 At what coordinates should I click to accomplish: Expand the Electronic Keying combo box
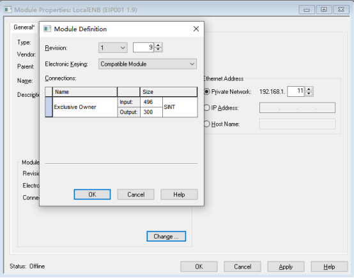148,64
